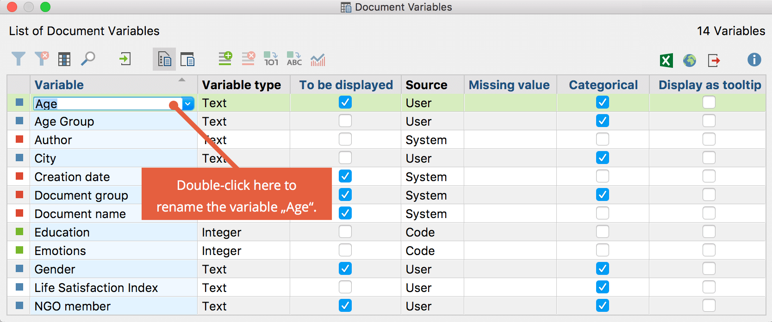The image size is (772, 322).
Task: Switch to the List of Variables view icon
Action: [x=164, y=59]
